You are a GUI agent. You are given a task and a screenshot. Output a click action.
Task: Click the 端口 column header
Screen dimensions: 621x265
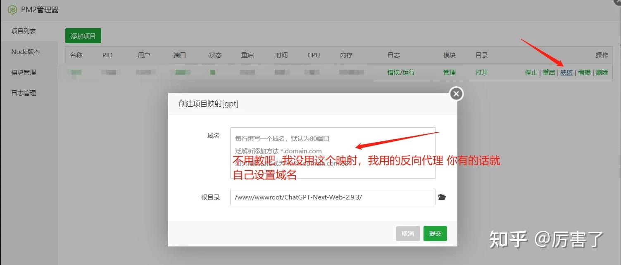[x=180, y=55]
